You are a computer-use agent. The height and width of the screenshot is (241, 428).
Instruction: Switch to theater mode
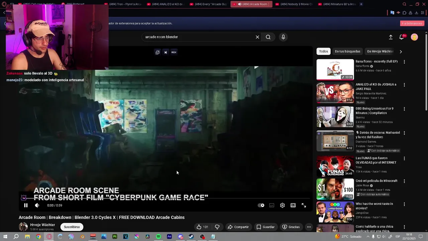pyautogui.click(x=293, y=205)
